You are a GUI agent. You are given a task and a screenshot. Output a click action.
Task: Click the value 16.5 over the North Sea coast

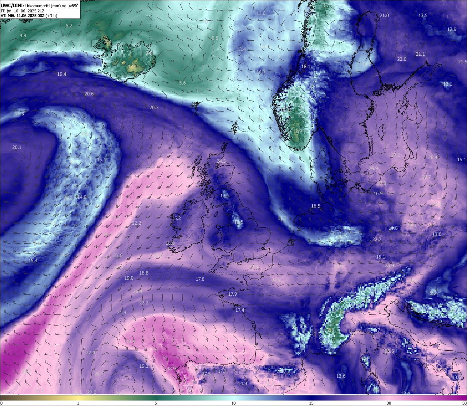(x=316, y=206)
